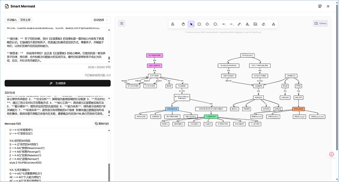Click the 'style Z fill:#f96,stroke:#333' code line
The image size is (339, 182).
pos(25,163)
